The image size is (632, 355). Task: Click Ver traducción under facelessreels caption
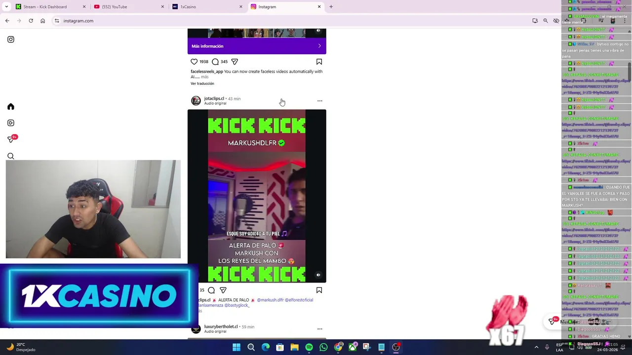(202, 83)
